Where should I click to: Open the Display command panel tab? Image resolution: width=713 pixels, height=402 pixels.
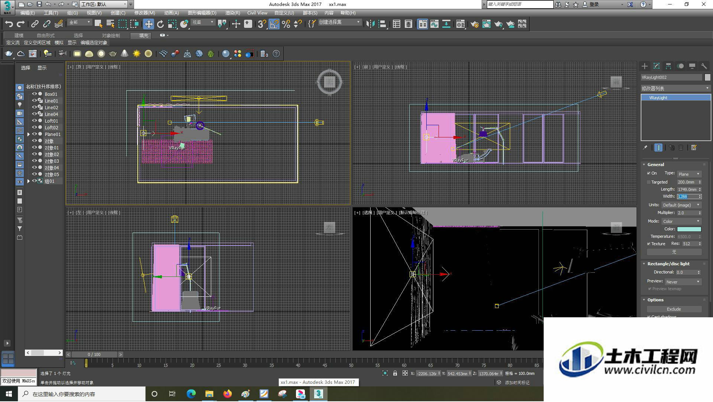click(692, 66)
